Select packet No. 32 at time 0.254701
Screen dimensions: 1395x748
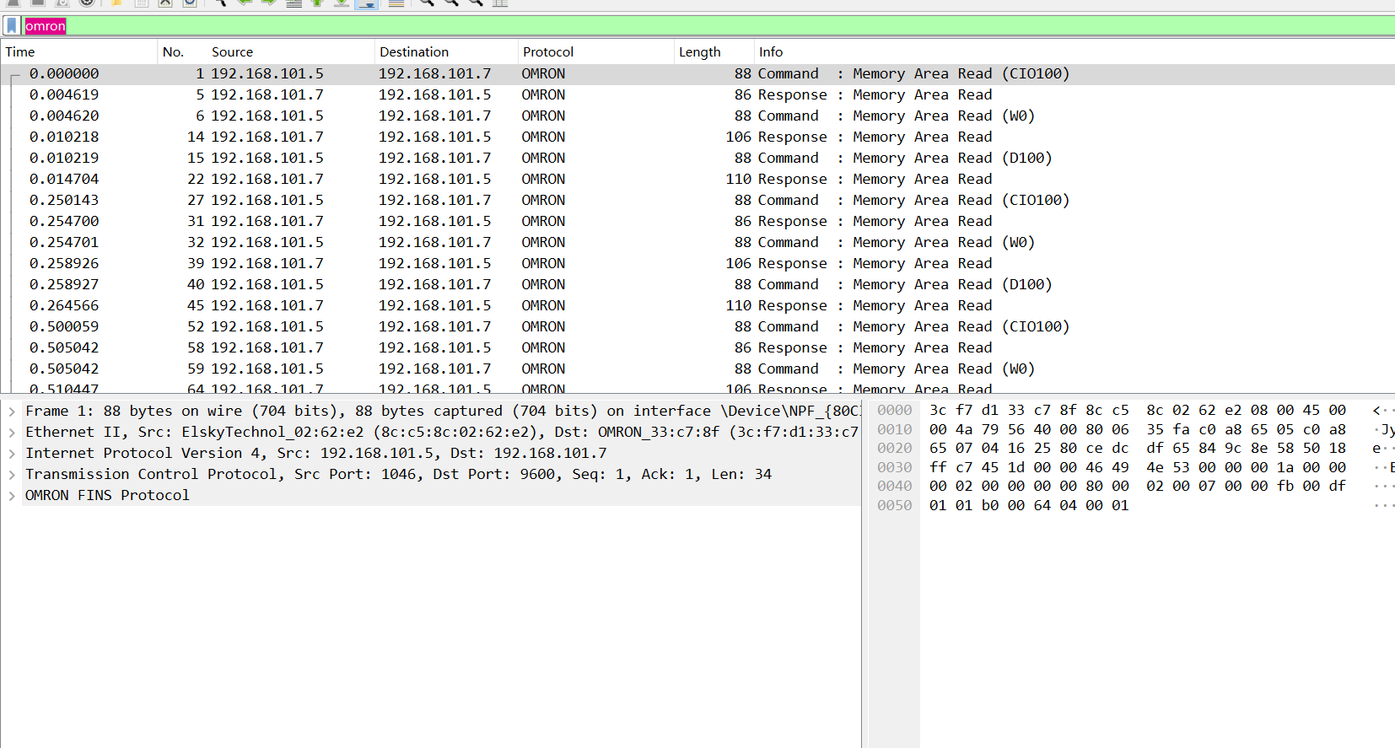click(x=697, y=243)
